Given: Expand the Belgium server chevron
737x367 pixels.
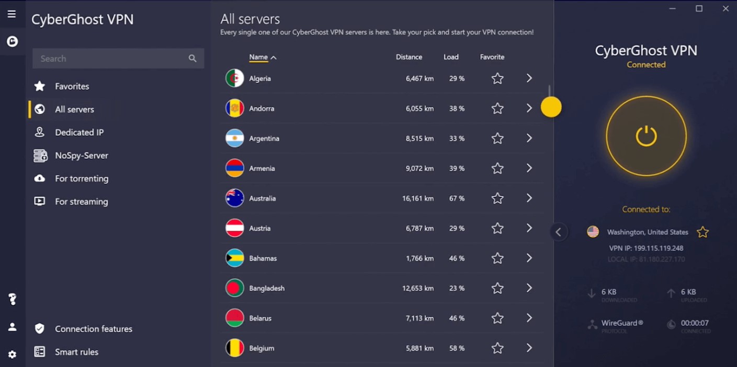Looking at the screenshot, I should [x=529, y=348].
